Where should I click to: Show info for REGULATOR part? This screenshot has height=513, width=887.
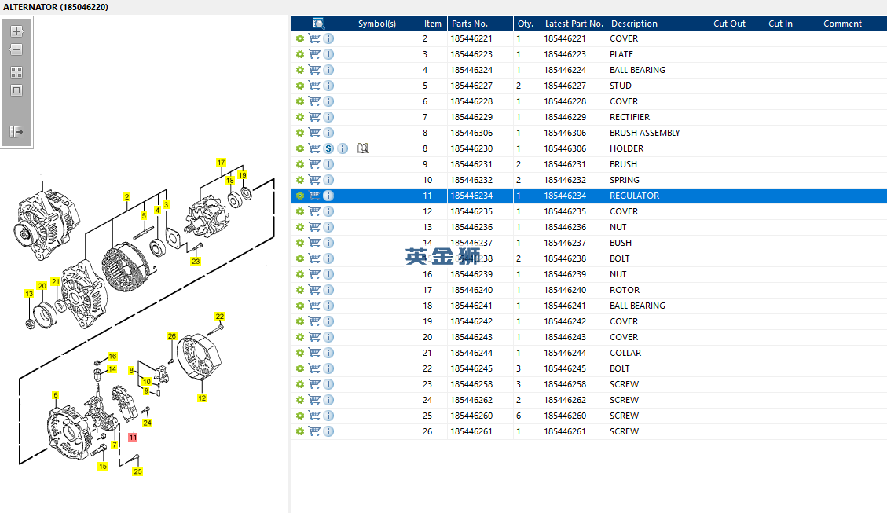(x=328, y=196)
